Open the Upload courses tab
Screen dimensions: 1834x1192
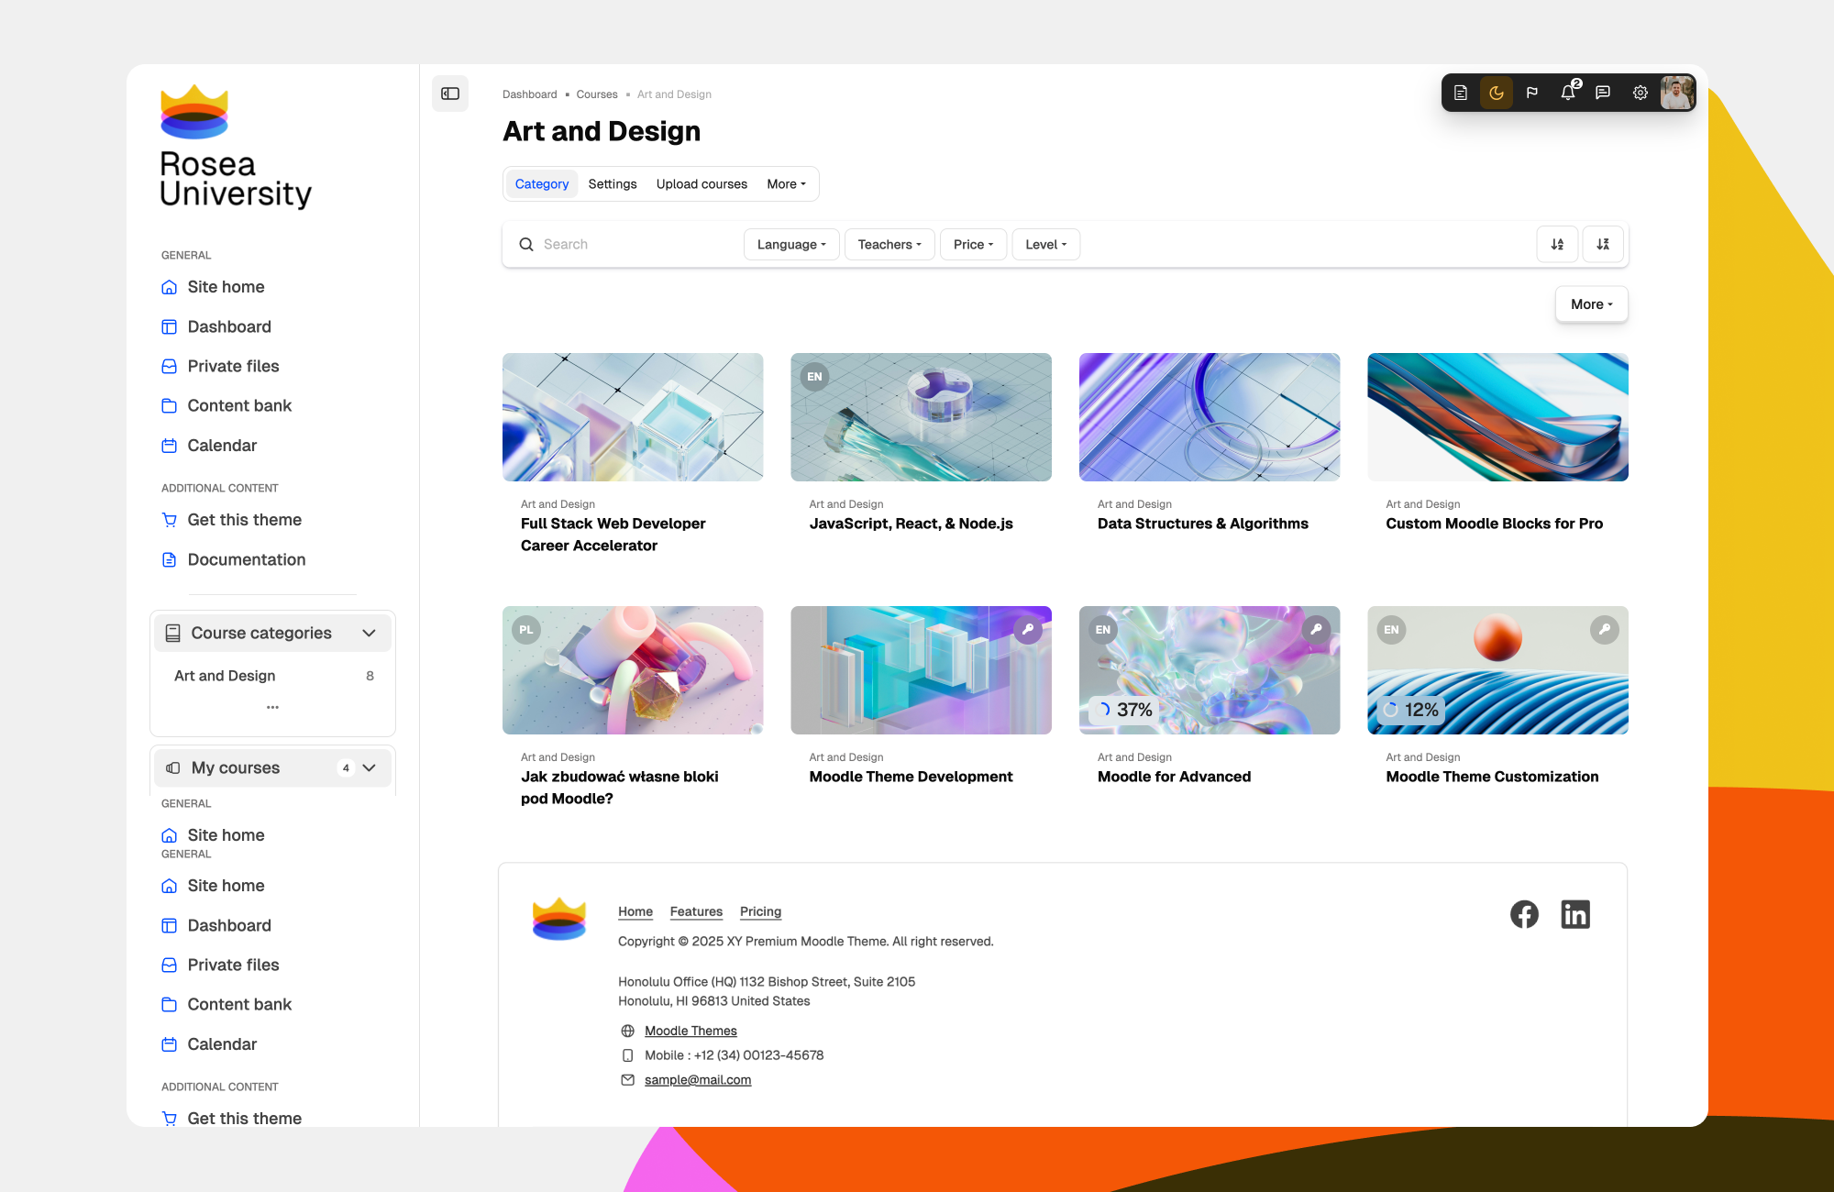tap(701, 183)
